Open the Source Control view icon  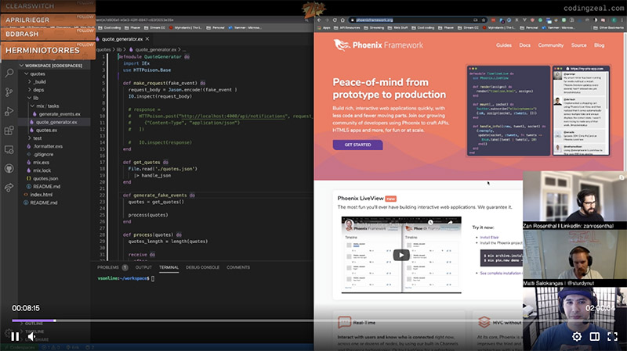tap(9, 92)
